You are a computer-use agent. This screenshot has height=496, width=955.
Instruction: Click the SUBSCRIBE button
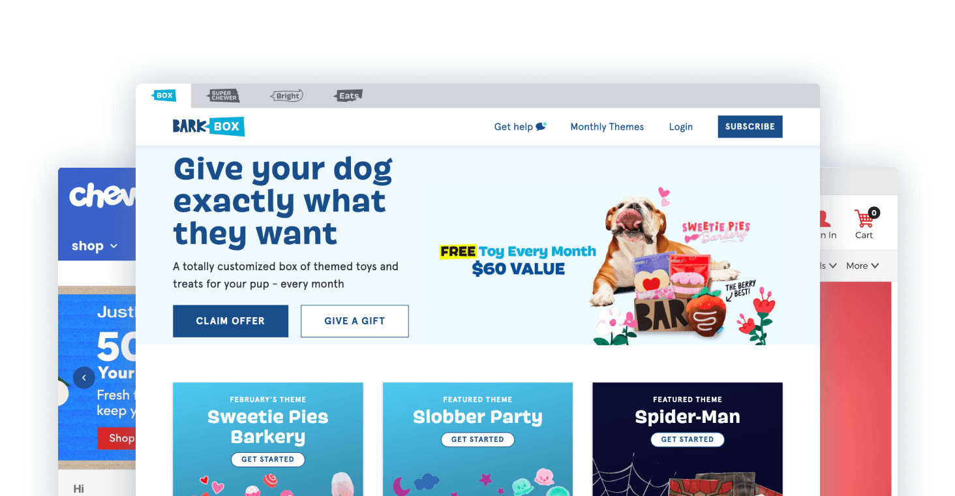coord(750,127)
